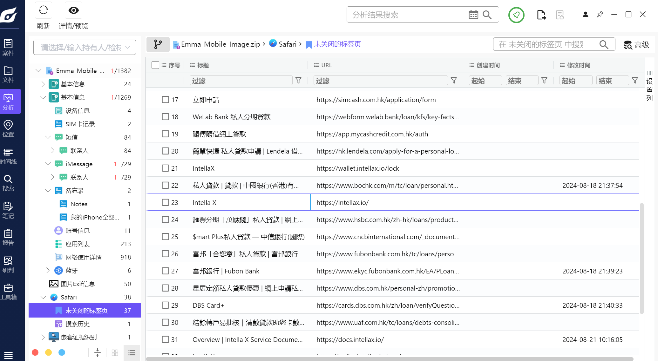The image size is (658, 361).
Task: Expand the 蓝牙 Bluetooth tree node
Action: click(48, 271)
